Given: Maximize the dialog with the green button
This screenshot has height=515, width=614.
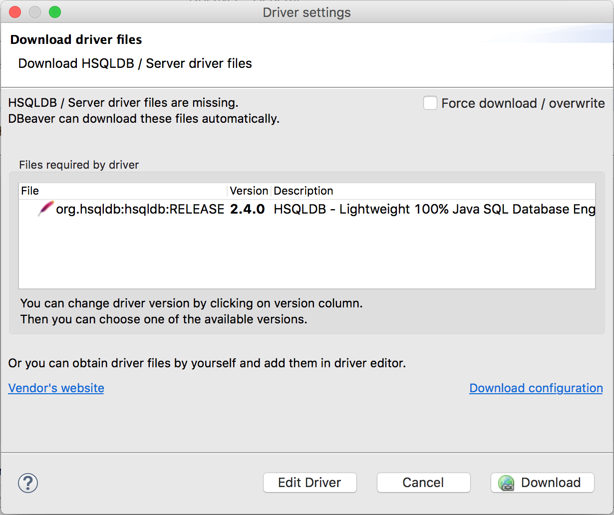Looking at the screenshot, I should 55,11.
